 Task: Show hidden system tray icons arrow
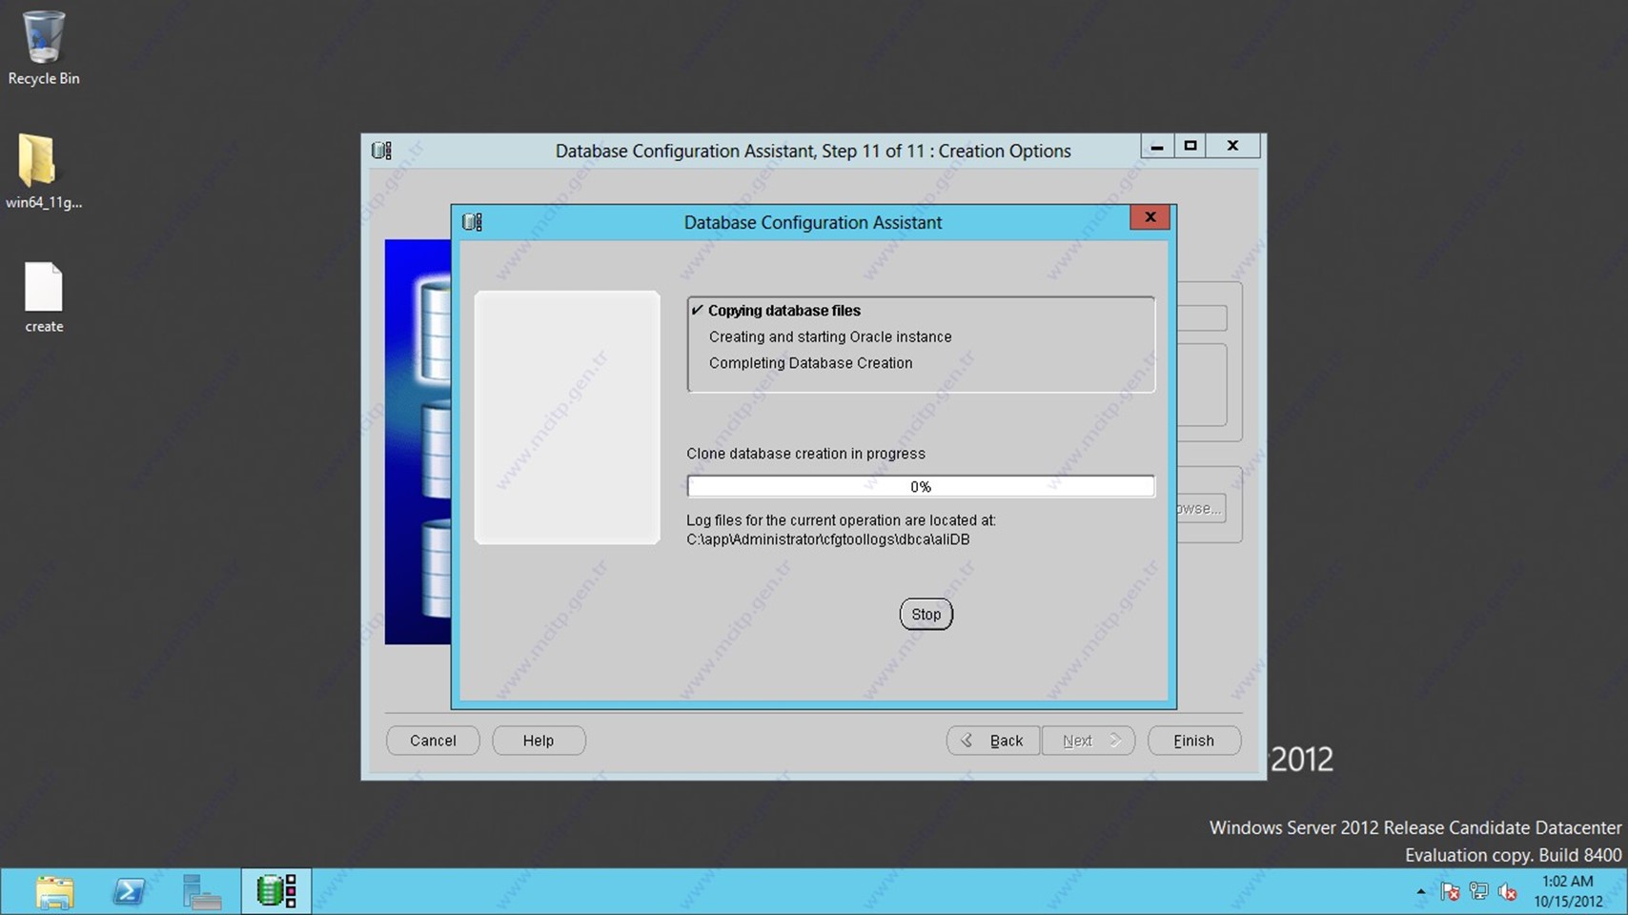(x=1420, y=892)
